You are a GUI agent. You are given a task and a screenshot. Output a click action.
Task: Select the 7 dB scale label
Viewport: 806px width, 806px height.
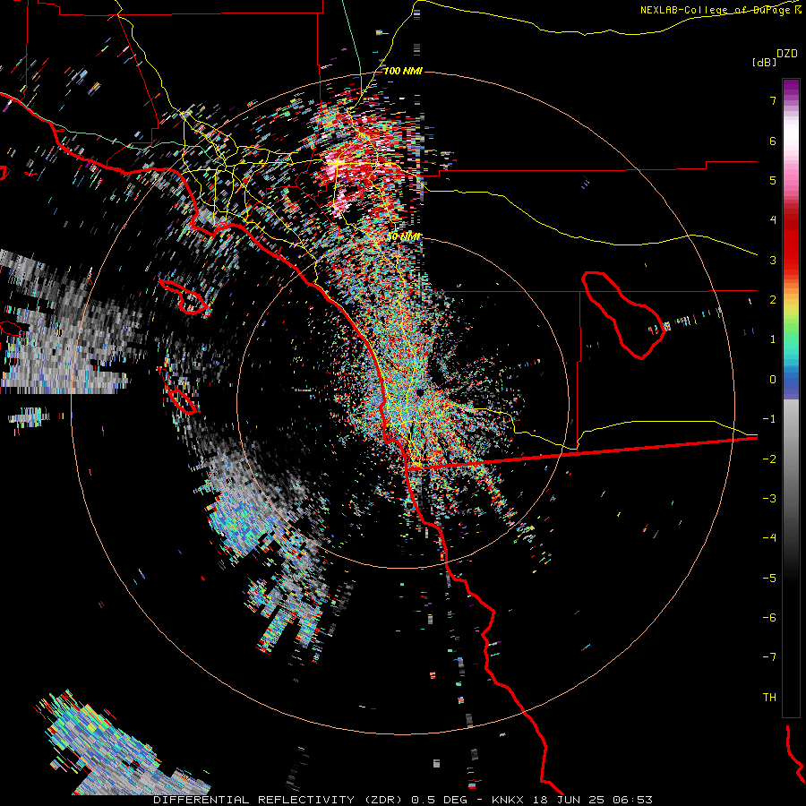(773, 100)
